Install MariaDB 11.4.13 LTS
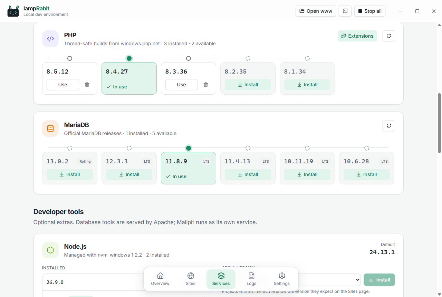Viewport: 442px width, 297px height. coord(248,174)
